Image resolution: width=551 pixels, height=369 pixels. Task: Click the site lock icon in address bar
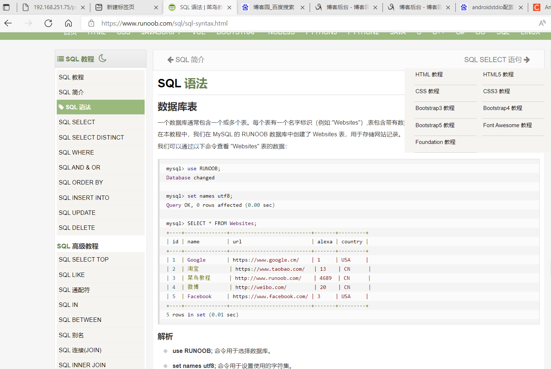92,23
